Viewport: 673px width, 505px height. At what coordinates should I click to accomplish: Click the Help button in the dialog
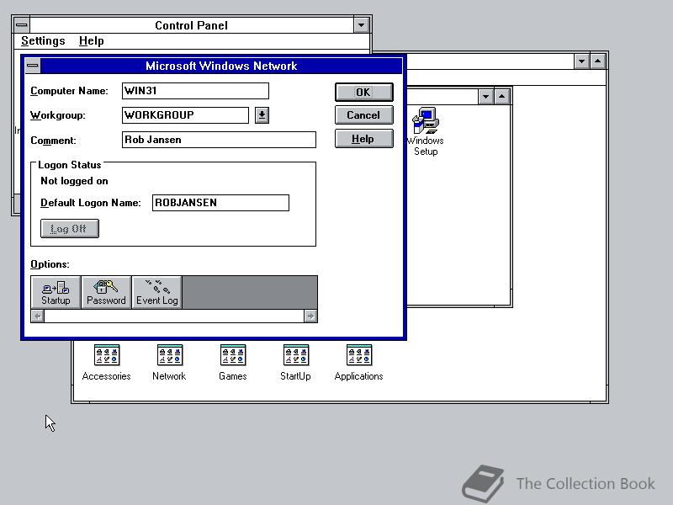tap(363, 139)
